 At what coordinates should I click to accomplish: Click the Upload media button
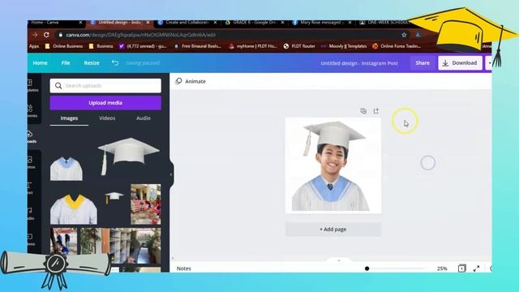click(105, 103)
